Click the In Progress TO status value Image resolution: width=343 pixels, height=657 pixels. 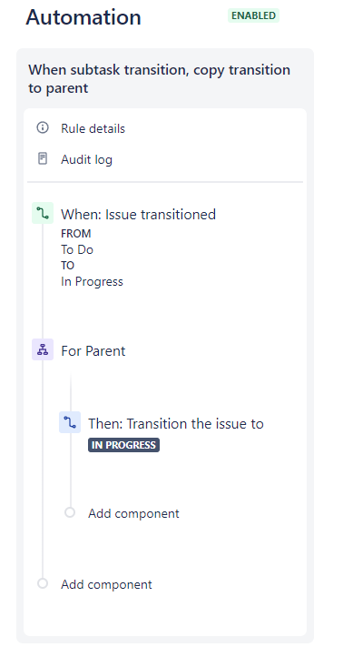pos(92,281)
